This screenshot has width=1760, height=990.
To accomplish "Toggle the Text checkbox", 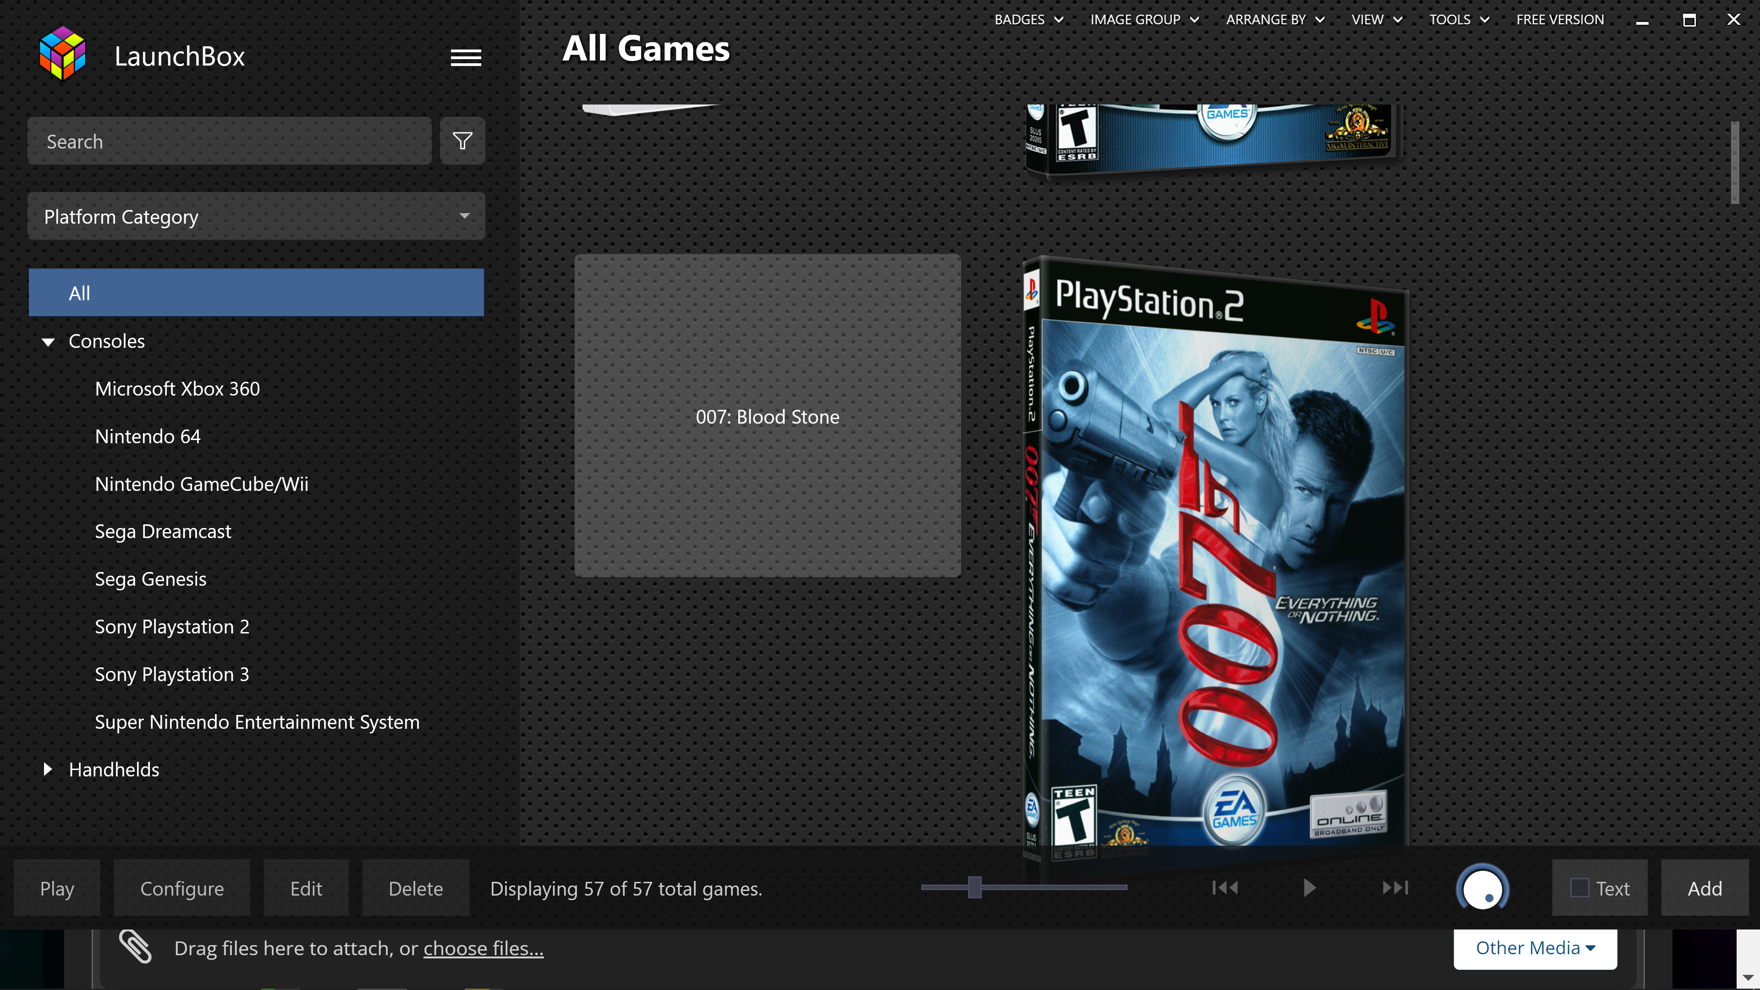I will 1579,887.
